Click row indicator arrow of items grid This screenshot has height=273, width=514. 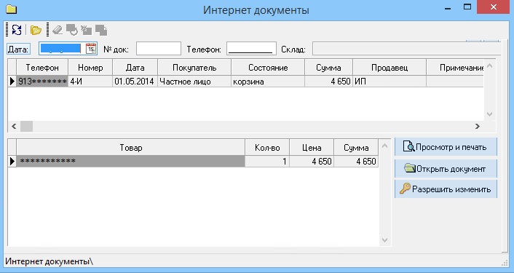point(12,161)
